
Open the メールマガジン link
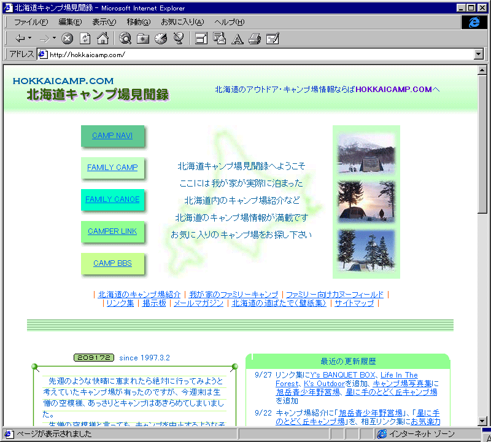198,303
